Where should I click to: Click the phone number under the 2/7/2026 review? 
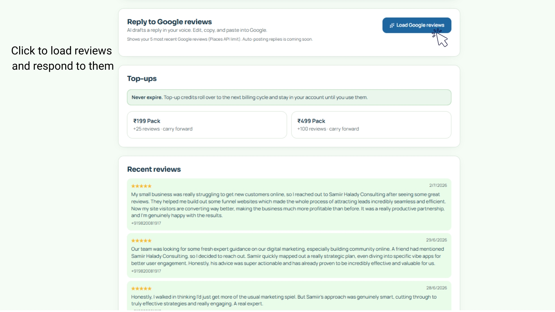146,223
